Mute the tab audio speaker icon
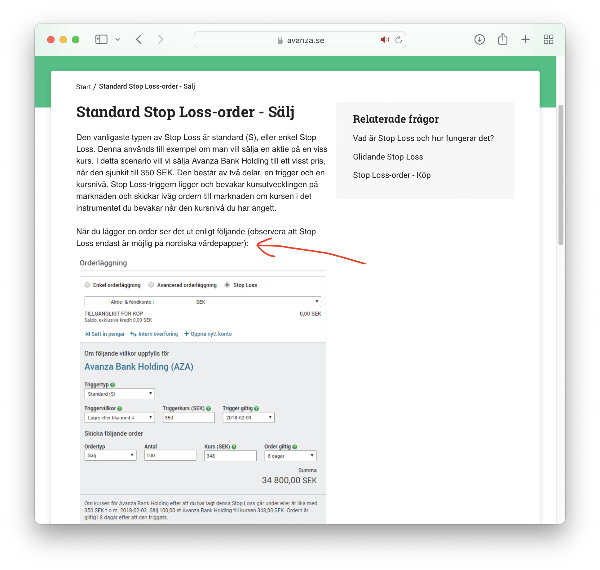The image size is (600, 570). tap(385, 40)
